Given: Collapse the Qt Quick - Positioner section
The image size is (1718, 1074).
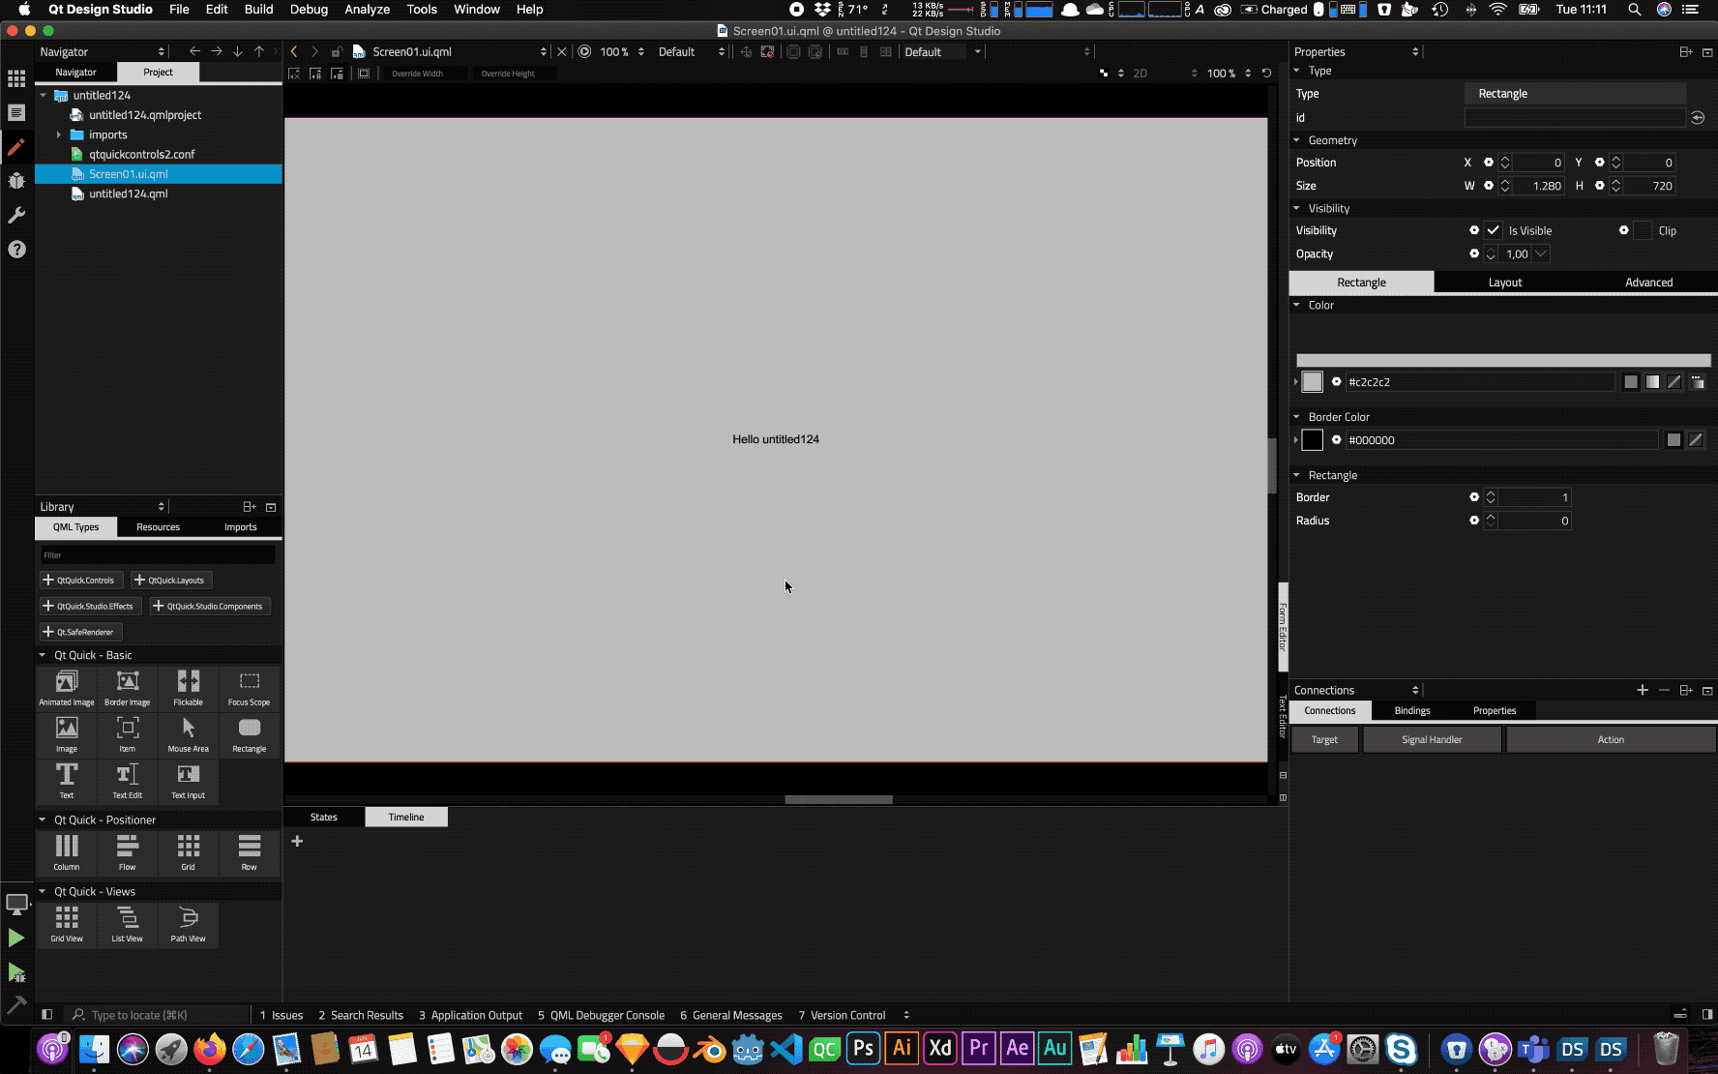Looking at the screenshot, I should [x=43, y=820].
